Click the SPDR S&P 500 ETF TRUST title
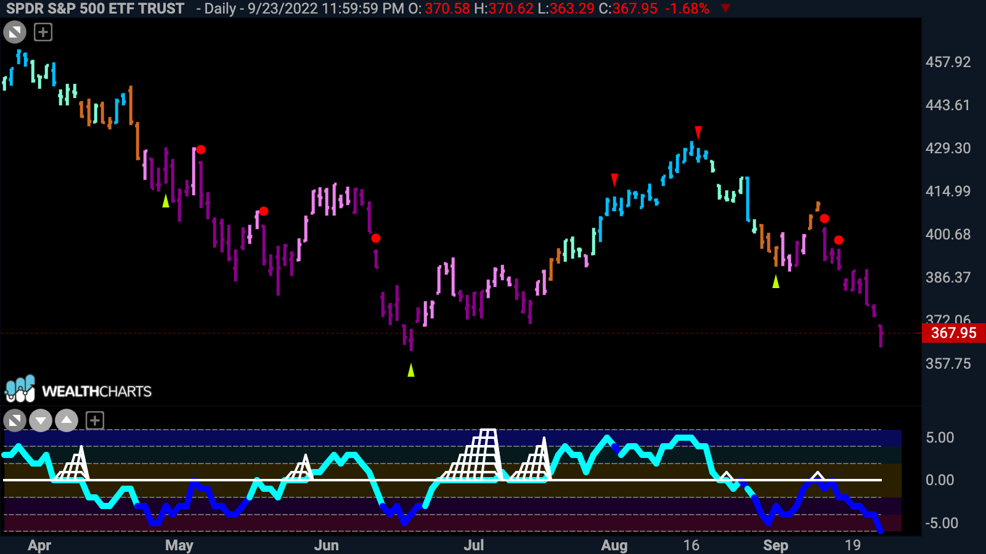986x554 pixels. (x=96, y=9)
